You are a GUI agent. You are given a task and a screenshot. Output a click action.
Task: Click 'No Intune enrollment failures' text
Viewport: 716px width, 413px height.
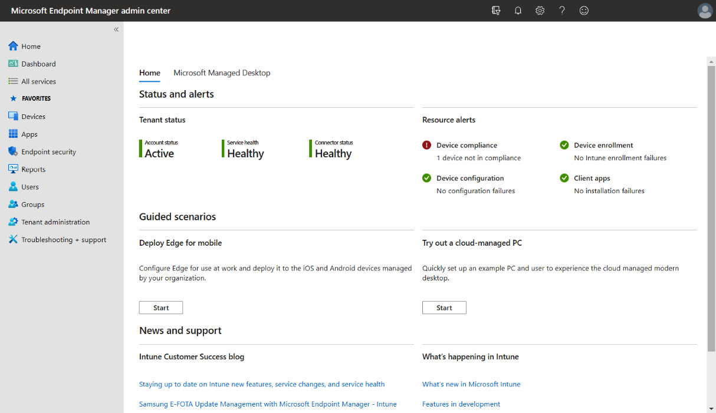(620, 158)
